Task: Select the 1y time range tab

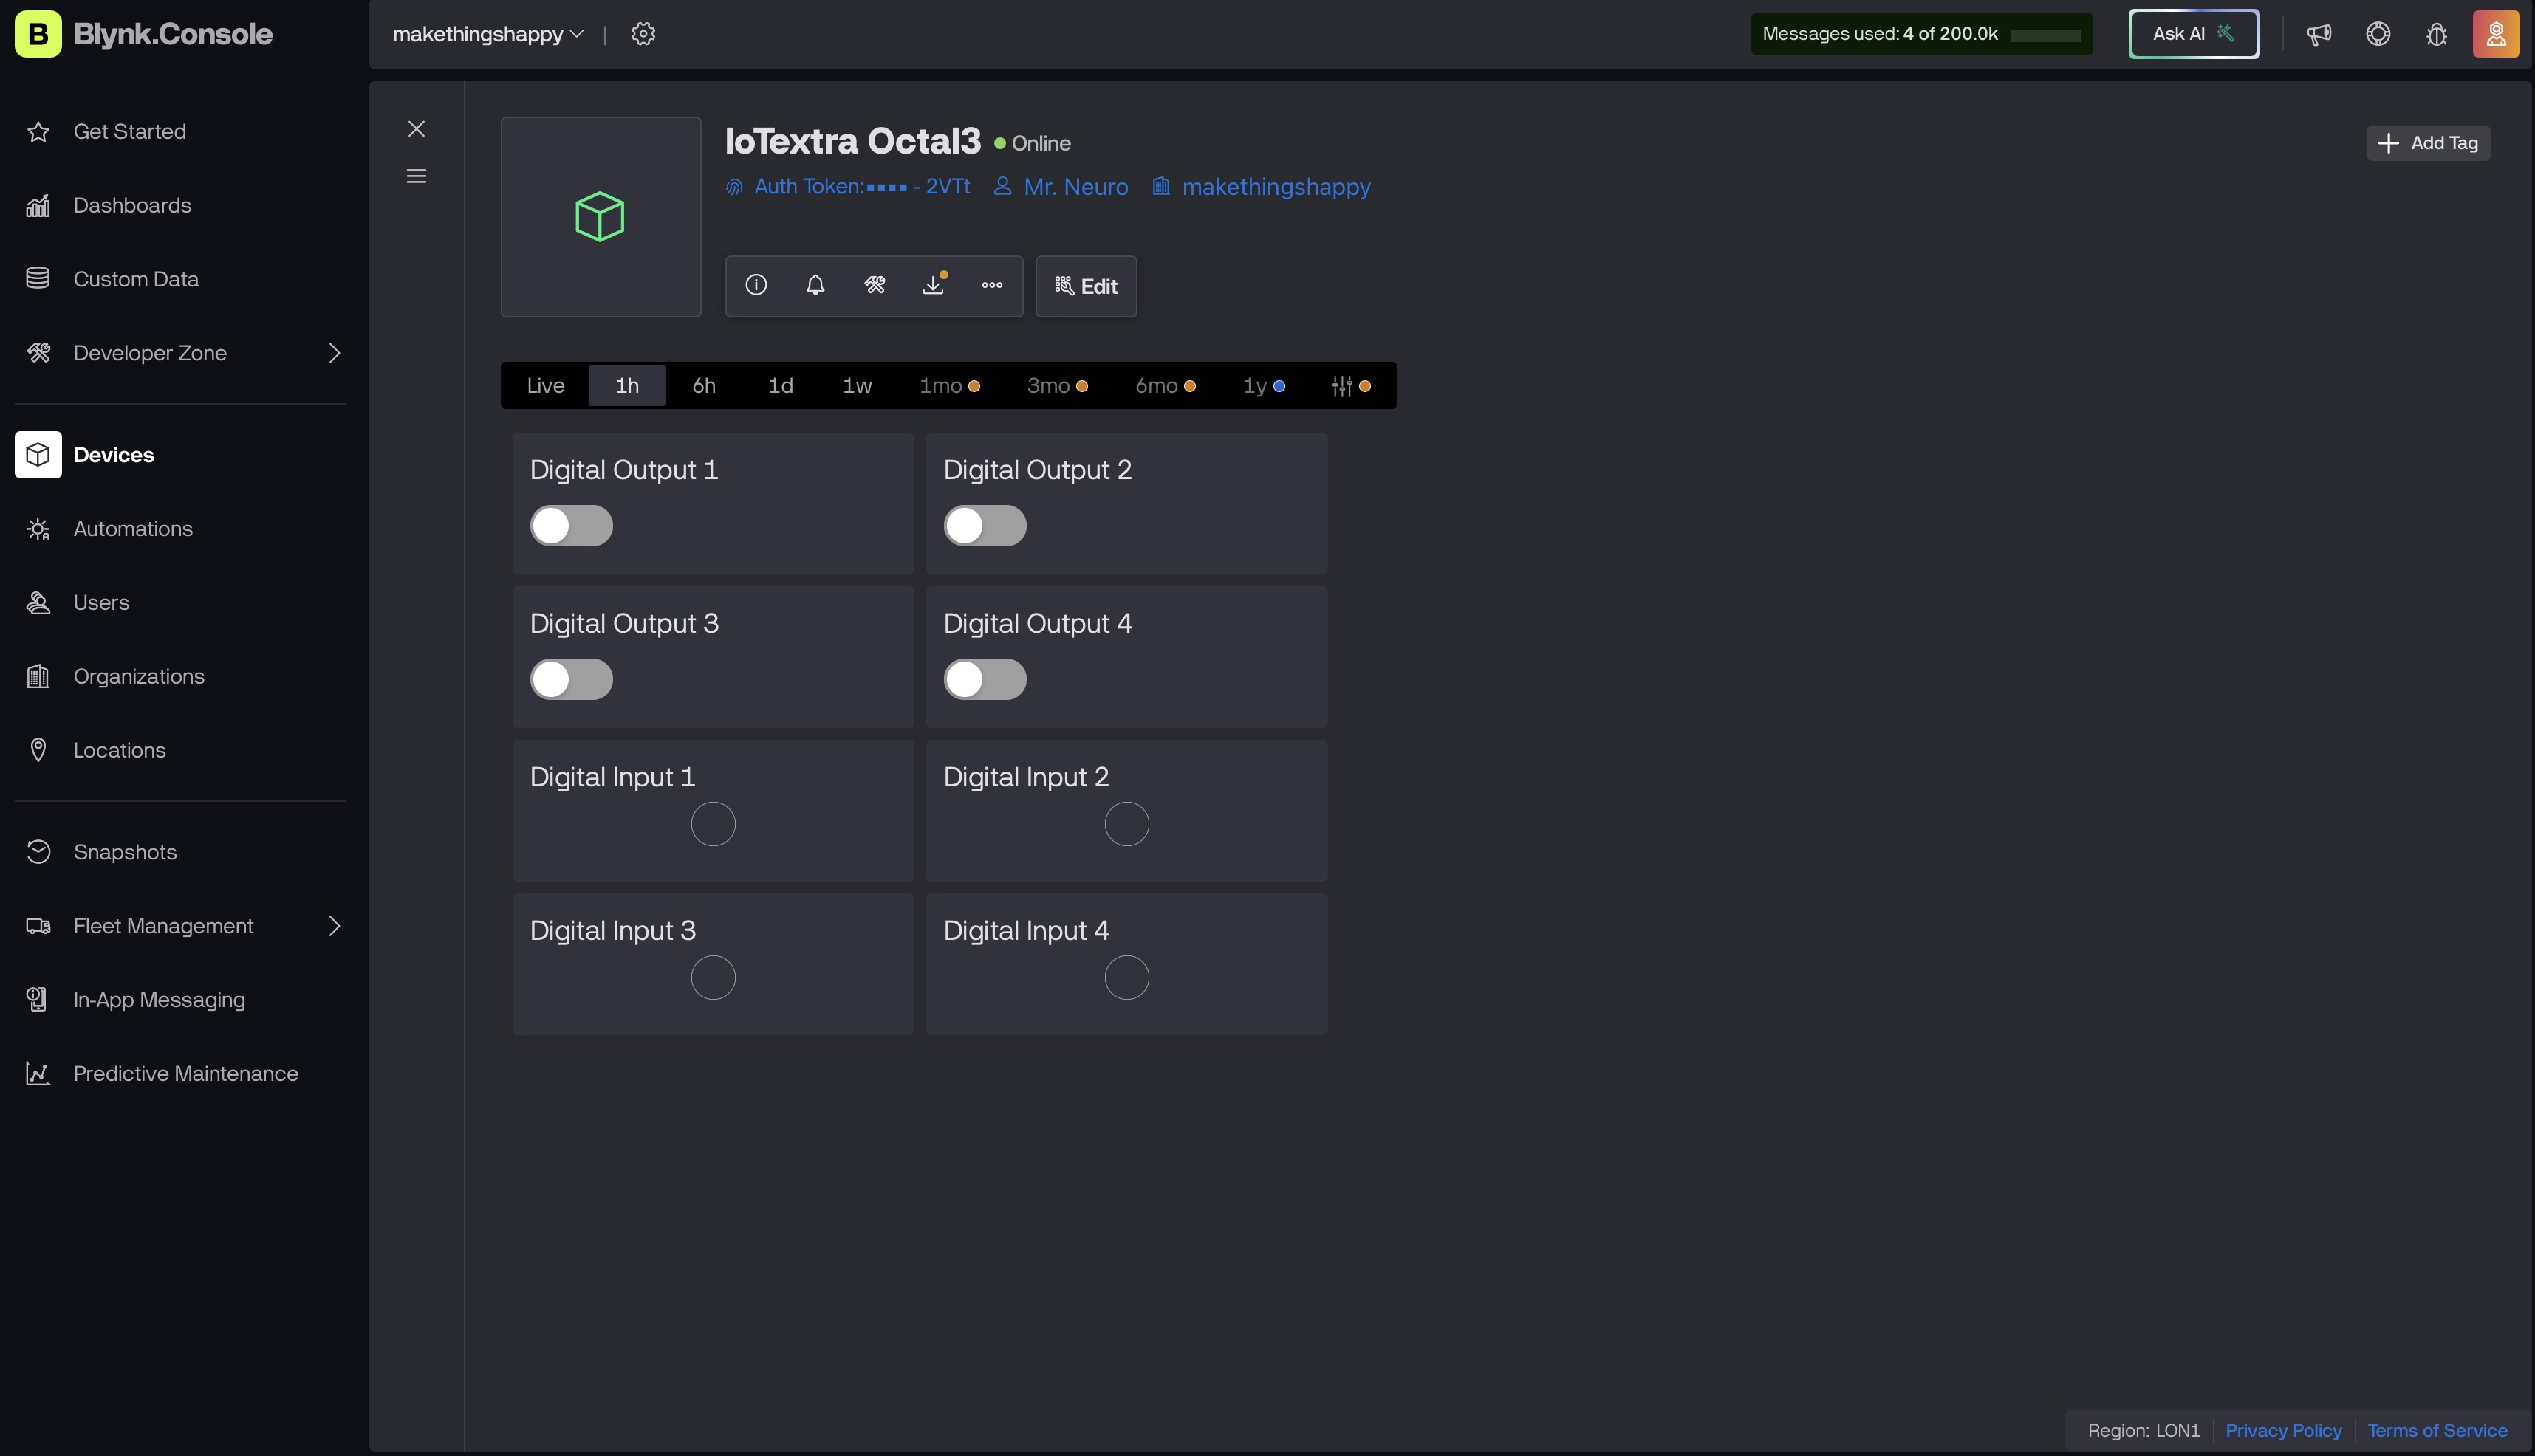Action: [x=1265, y=386]
